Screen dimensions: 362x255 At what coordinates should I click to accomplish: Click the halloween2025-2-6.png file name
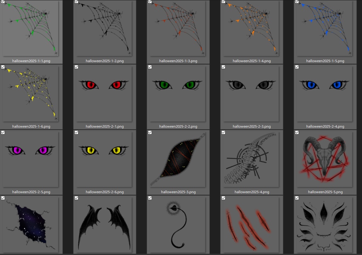[x=105, y=192]
